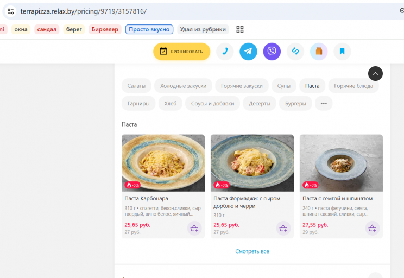Select the Паста category chip
This screenshot has width=404, height=278.
pyautogui.click(x=312, y=86)
